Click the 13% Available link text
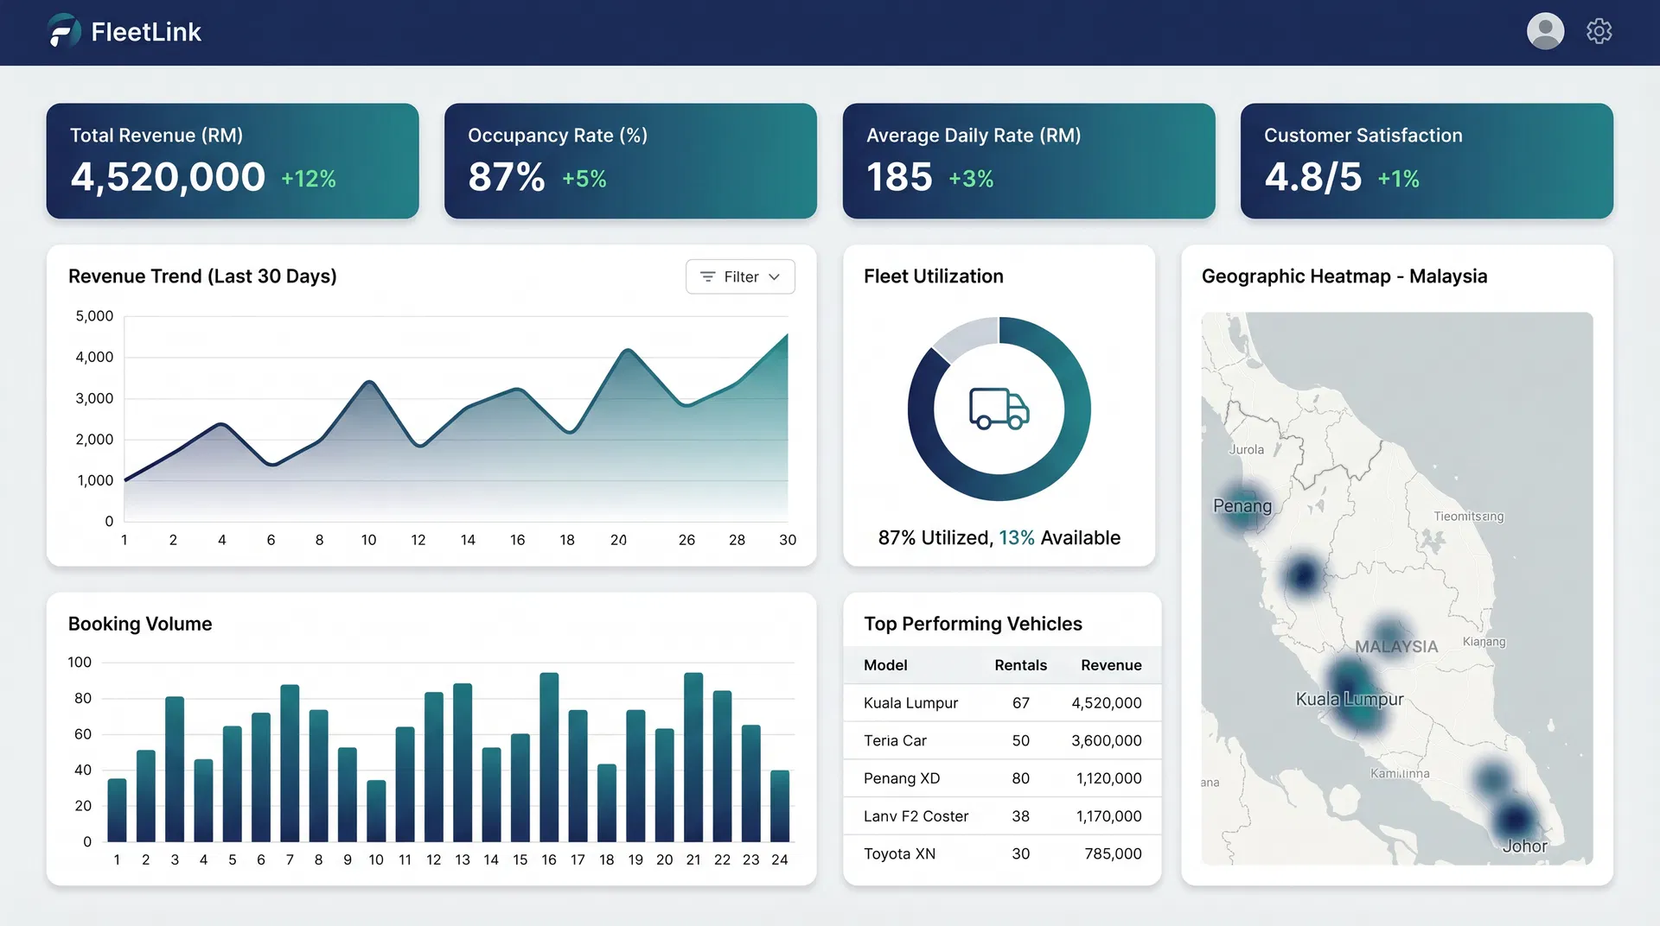This screenshot has height=926, width=1660. click(1016, 537)
